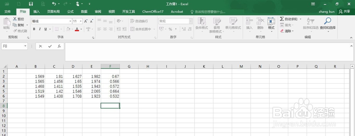The height and width of the screenshot is (136, 355).
Task: Switch to Insert (插入) tab
Action: point(37,12)
